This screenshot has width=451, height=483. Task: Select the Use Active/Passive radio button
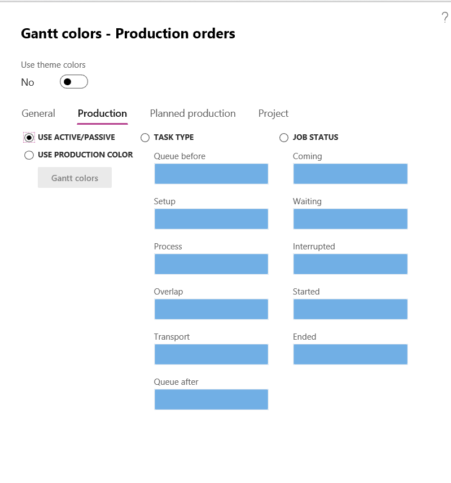[x=29, y=137]
